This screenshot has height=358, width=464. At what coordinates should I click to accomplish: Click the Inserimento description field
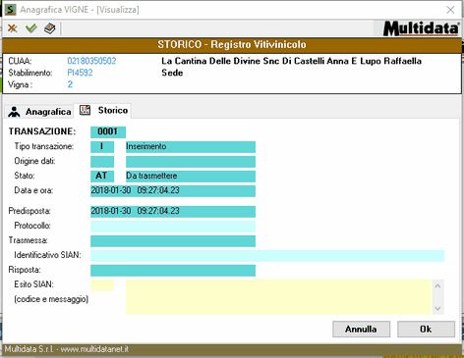click(191, 147)
